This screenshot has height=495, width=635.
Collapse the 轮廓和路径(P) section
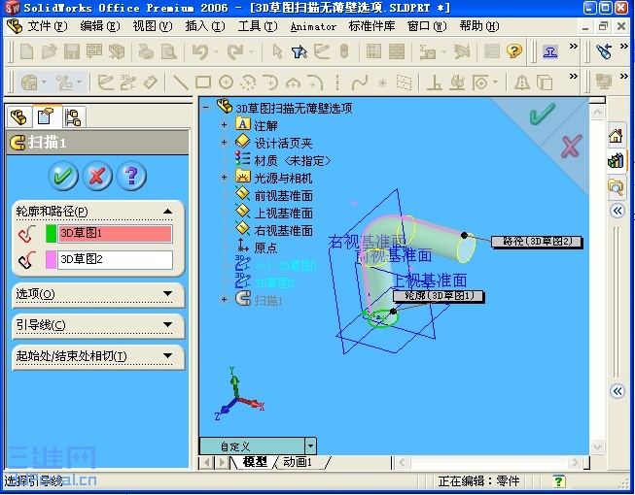pyautogui.click(x=167, y=212)
